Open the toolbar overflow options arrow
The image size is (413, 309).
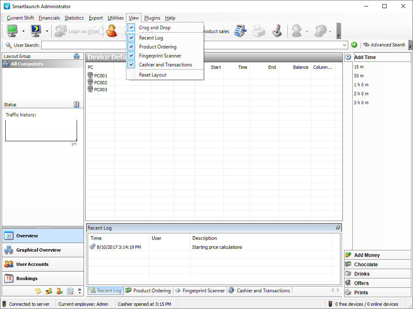pyautogui.click(x=338, y=31)
